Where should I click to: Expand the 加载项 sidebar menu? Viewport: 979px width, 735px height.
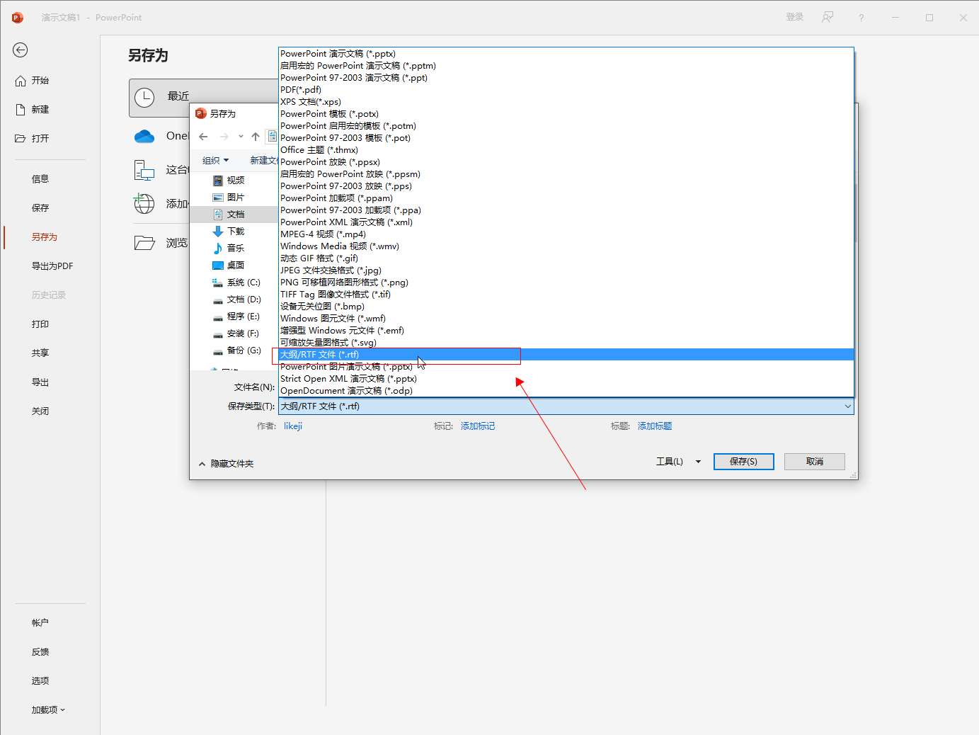(48, 710)
